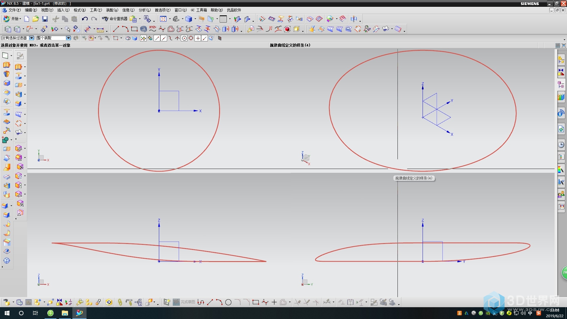Open the selection filter combo box 没有选择过滤器

pos(18,38)
